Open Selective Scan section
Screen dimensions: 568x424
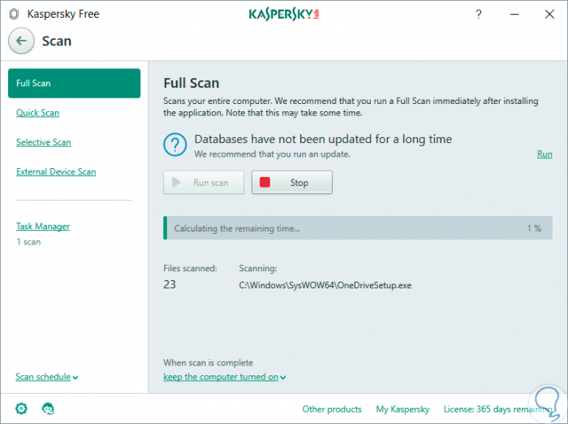click(x=44, y=142)
